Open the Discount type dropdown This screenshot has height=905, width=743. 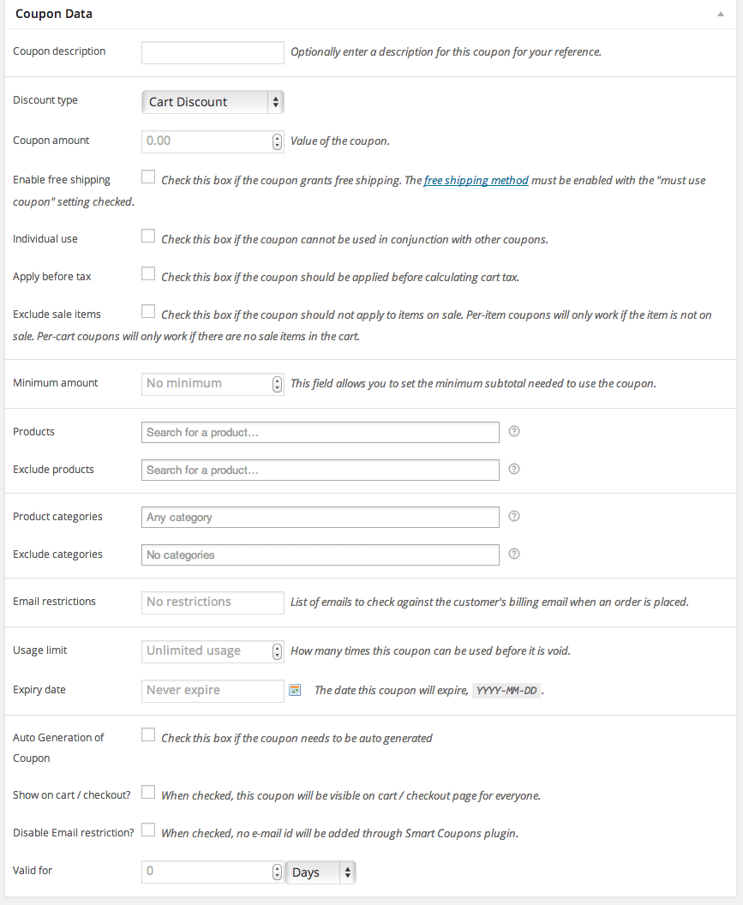pos(213,102)
